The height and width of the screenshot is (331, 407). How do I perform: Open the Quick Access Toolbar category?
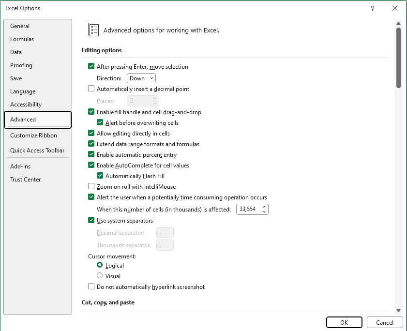tap(38, 150)
